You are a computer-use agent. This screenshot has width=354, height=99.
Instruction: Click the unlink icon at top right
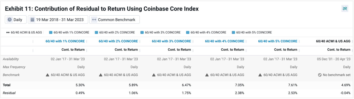pos(345,9)
